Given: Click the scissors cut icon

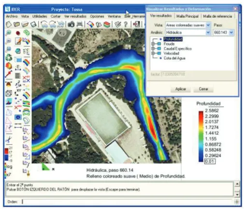Looking at the screenshot, I should 9,139.
